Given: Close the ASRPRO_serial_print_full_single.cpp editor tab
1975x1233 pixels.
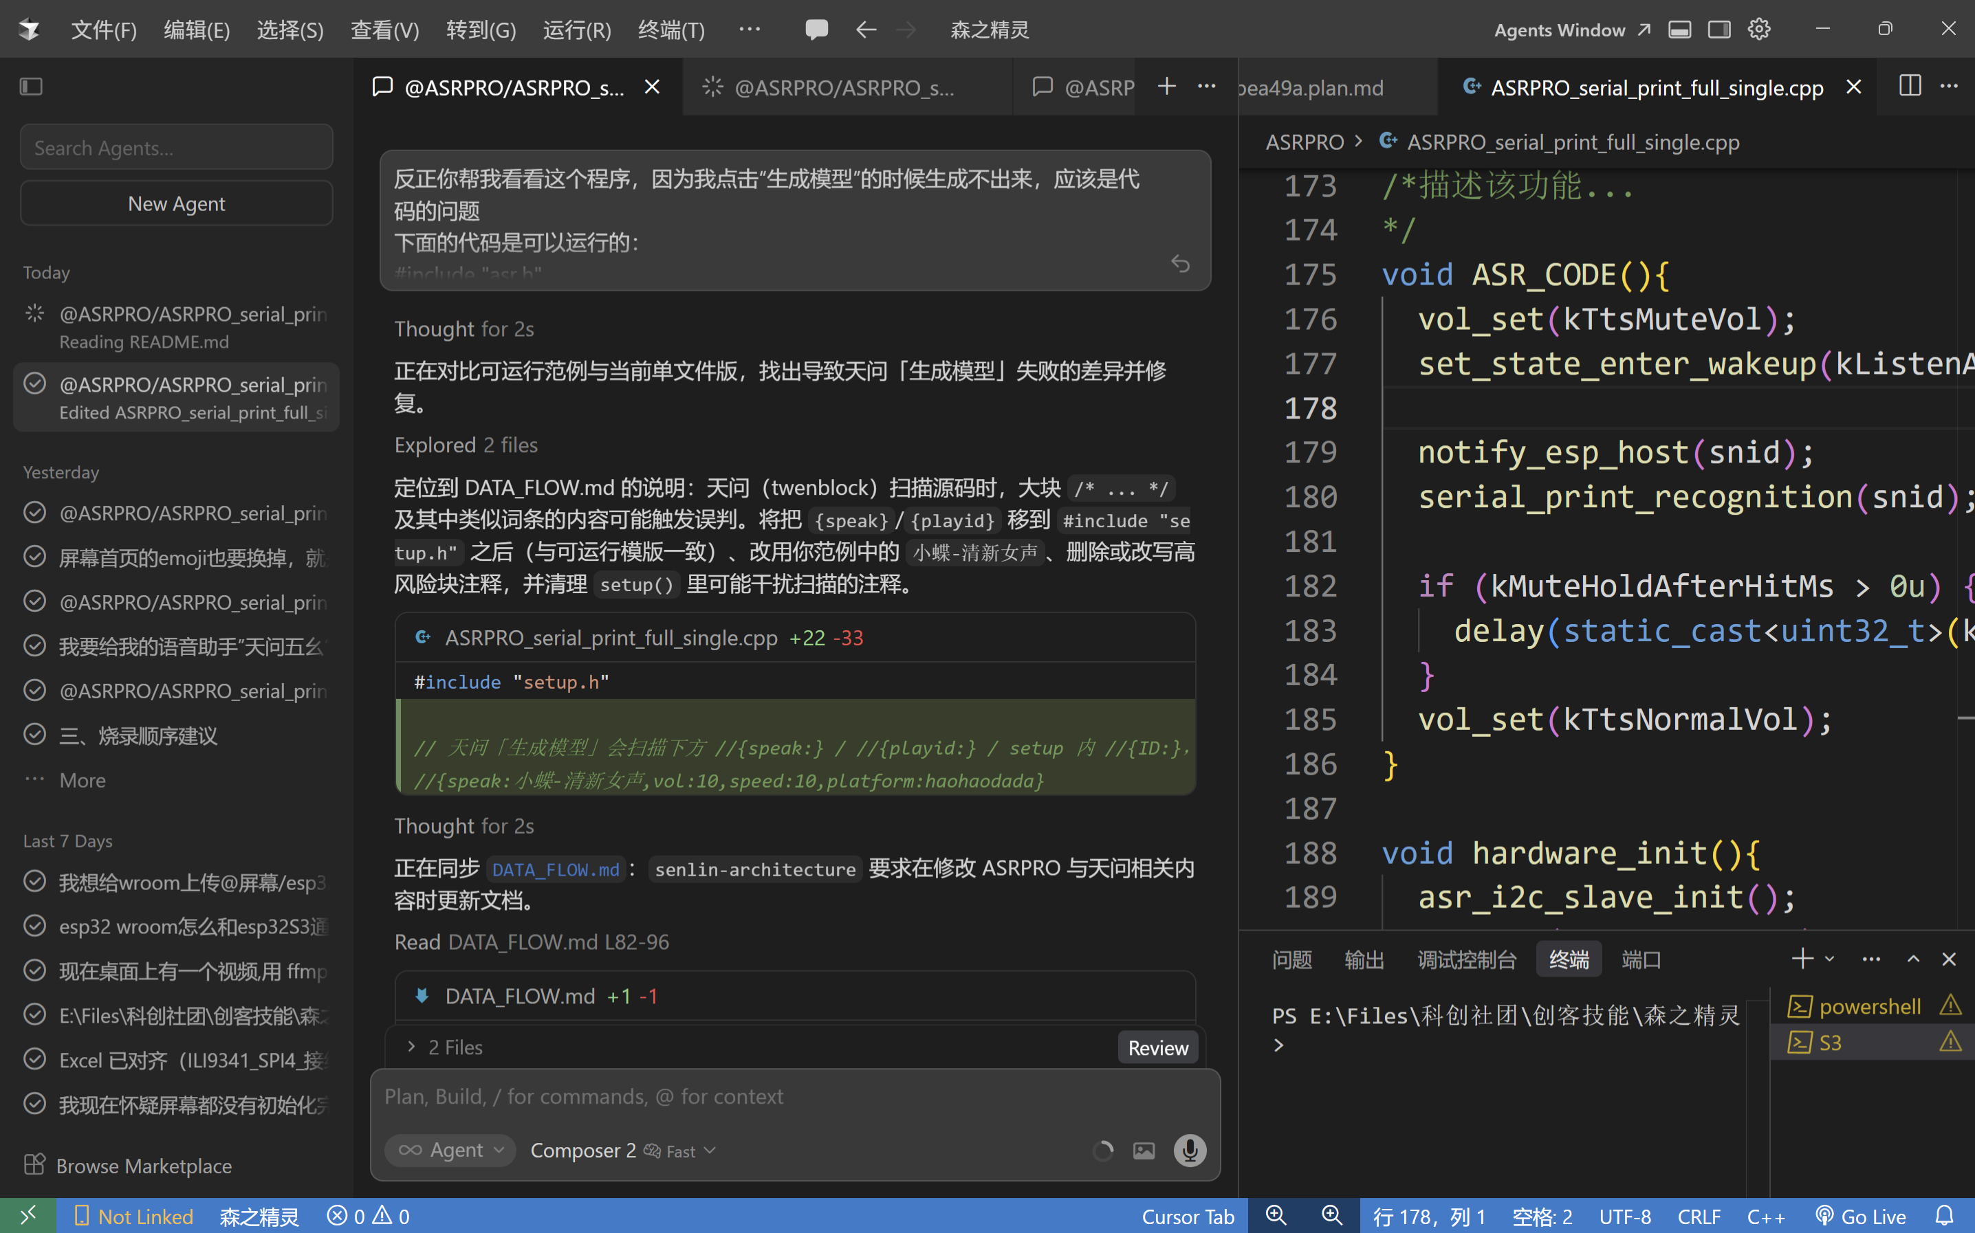Looking at the screenshot, I should 1853,87.
